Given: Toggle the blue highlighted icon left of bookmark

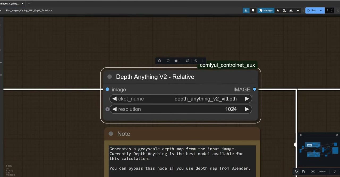Looking at the screenshot, I should [x=246, y=10].
